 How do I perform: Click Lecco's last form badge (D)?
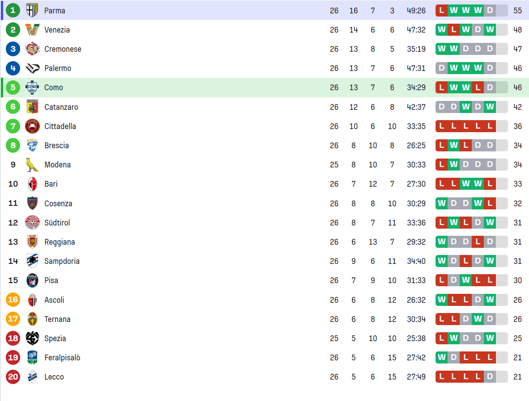(490, 377)
